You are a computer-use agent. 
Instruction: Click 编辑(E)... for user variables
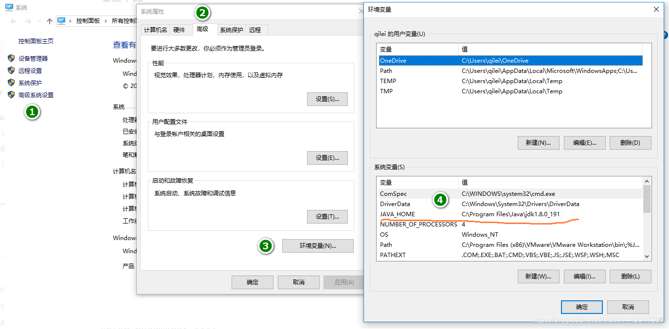[x=585, y=143]
